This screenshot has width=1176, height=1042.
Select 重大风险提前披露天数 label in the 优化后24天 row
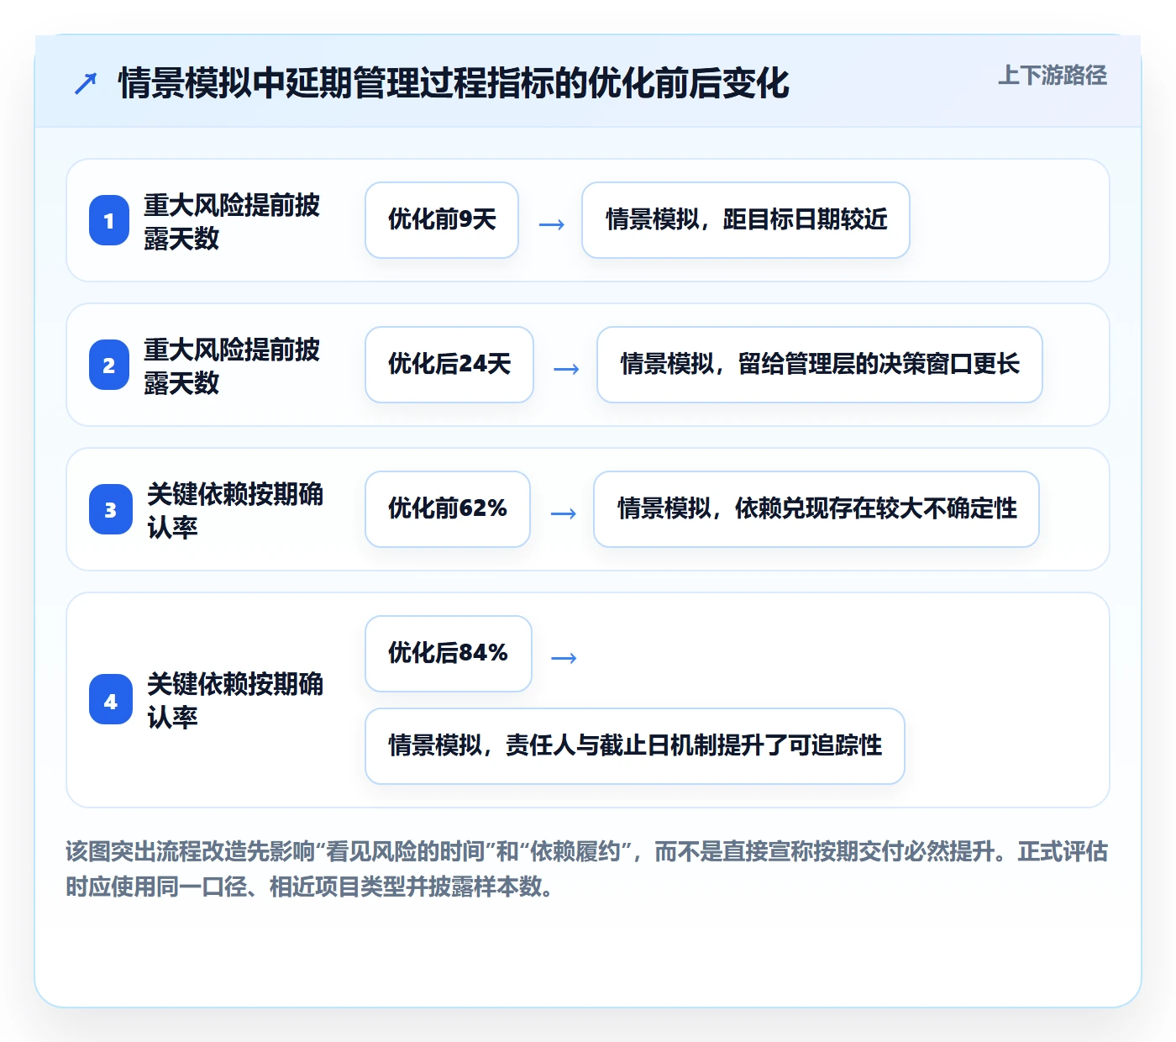coord(232,366)
